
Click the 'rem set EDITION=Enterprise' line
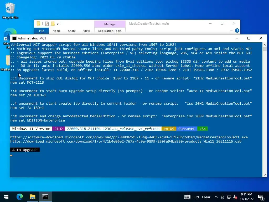[x=38, y=120]
